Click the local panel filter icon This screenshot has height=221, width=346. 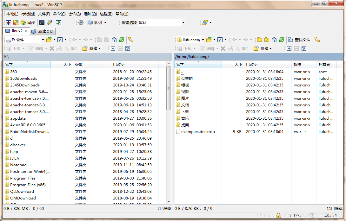(x=60, y=40)
